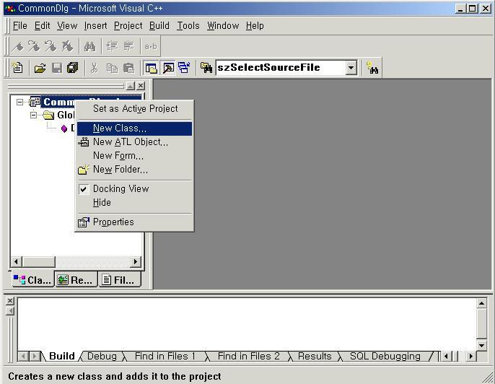
Task: Toggle Docking View checkmark option
Action: pyautogui.click(x=134, y=189)
